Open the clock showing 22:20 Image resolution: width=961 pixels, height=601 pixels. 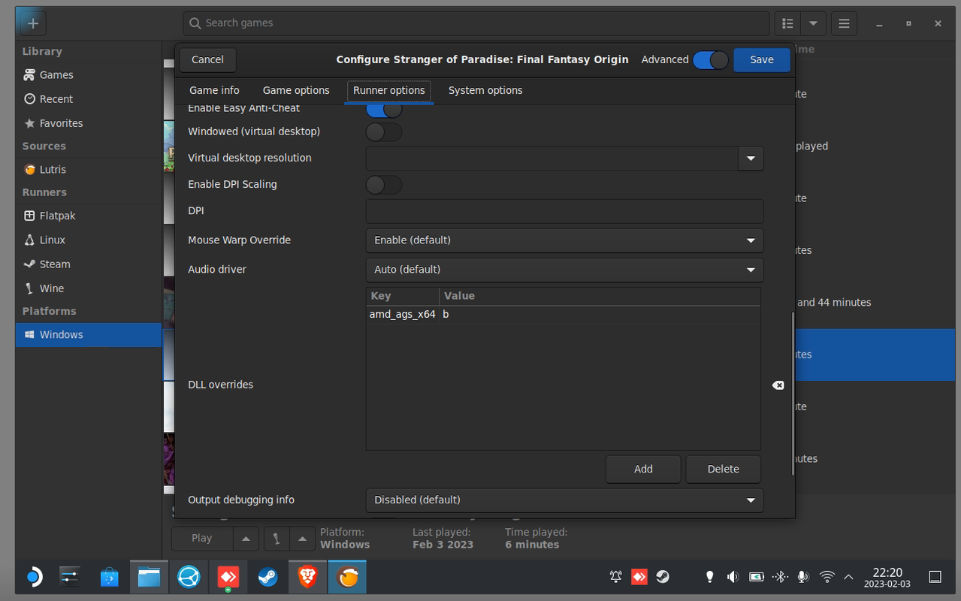click(x=887, y=577)
